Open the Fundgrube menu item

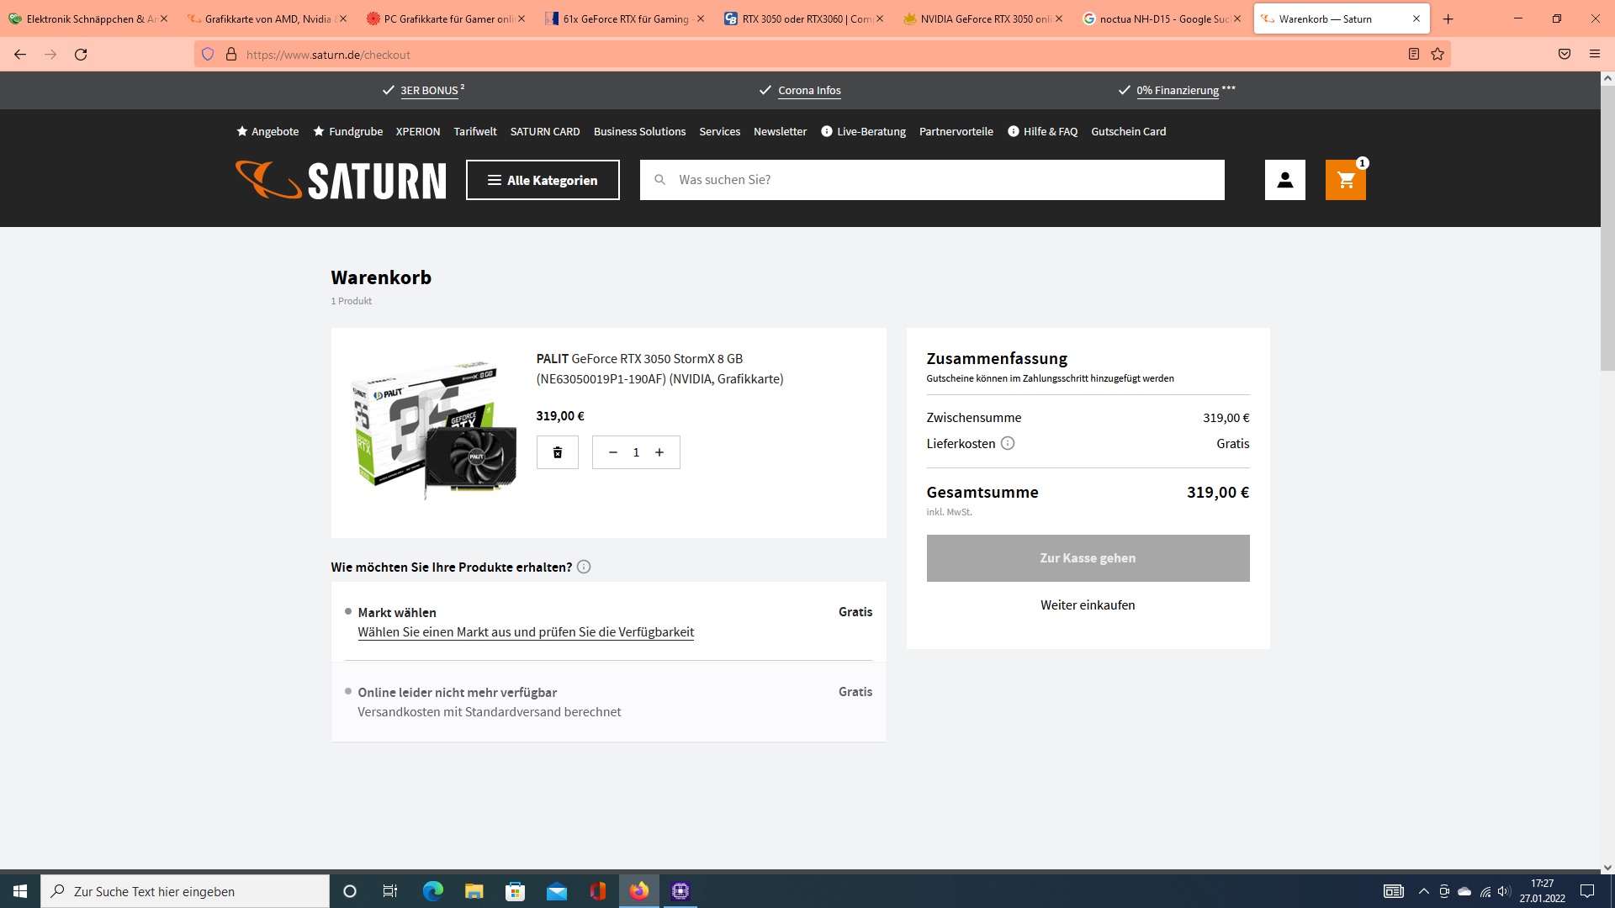pos(347,131)
